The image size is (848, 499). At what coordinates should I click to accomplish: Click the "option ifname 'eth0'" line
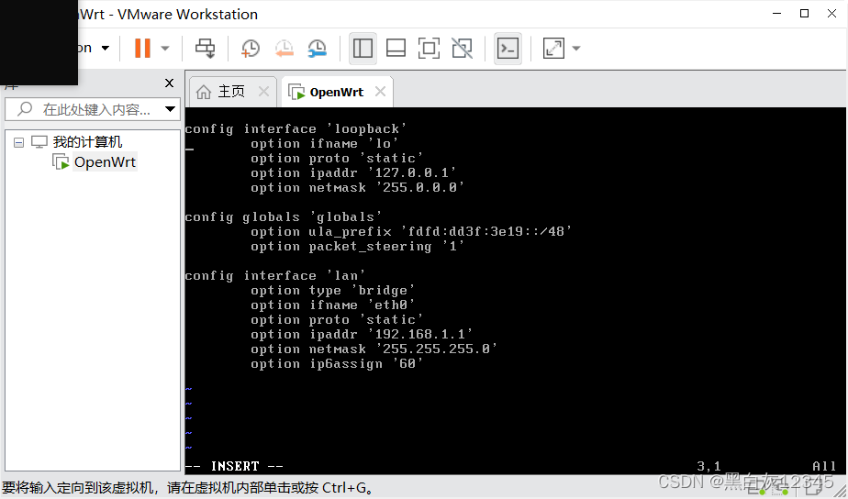332,305
